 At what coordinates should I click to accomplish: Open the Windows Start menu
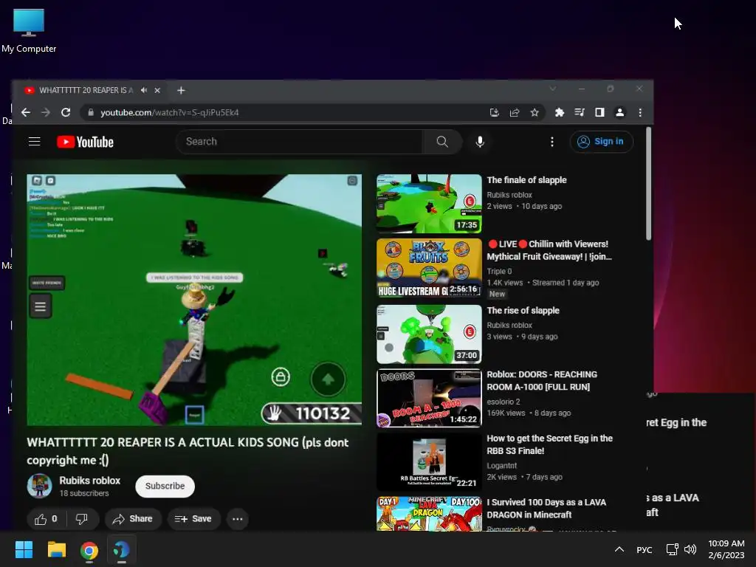(x=24, y=549)
